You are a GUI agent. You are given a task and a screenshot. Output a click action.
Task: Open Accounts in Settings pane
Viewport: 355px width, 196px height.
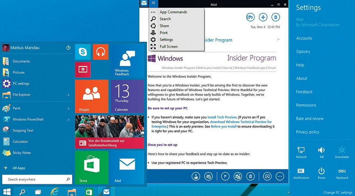click(x=304, y=38)
